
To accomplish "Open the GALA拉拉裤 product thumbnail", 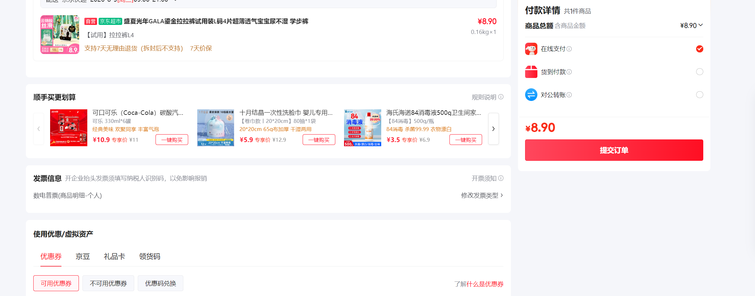I will point(60,35).
